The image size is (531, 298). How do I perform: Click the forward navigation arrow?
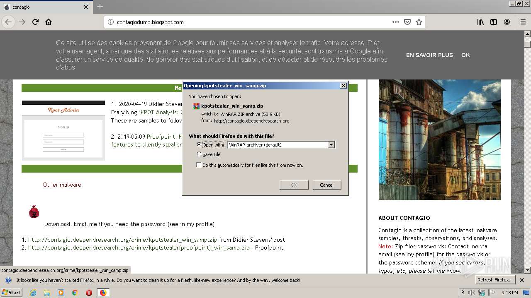click(x=22, y=22)
